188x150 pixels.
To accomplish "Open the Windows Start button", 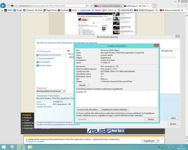I will [3, 147].
